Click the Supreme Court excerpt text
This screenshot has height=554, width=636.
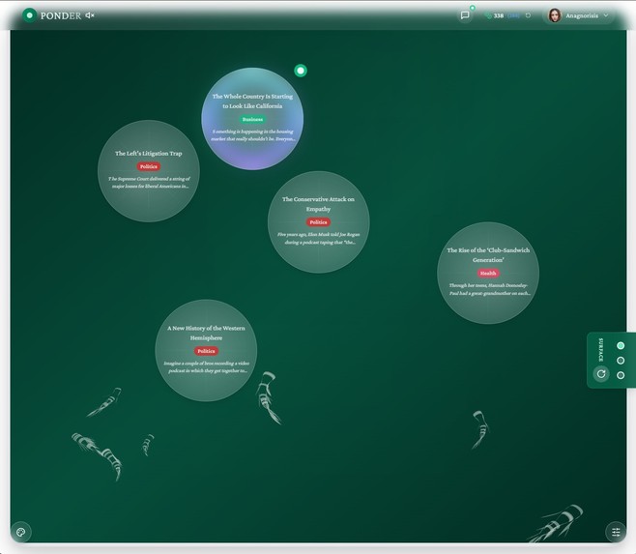[150, 182]
